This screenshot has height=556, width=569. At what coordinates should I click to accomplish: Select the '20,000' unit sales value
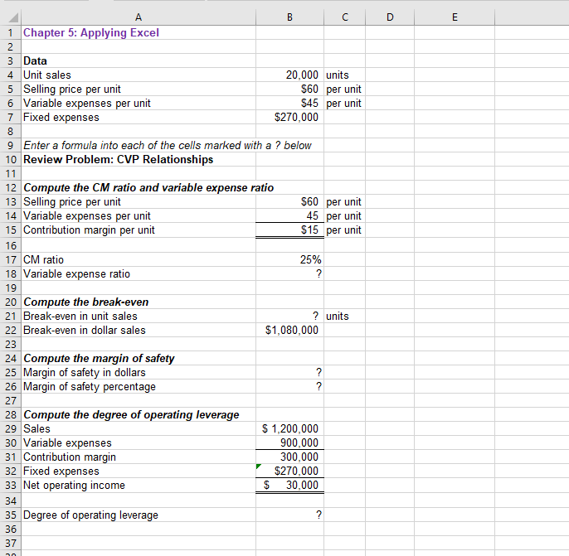click(x=289, y=75)
